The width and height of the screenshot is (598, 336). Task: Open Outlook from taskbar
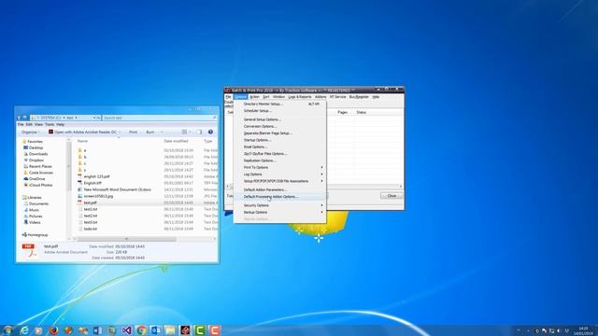(x=156, y=330)
